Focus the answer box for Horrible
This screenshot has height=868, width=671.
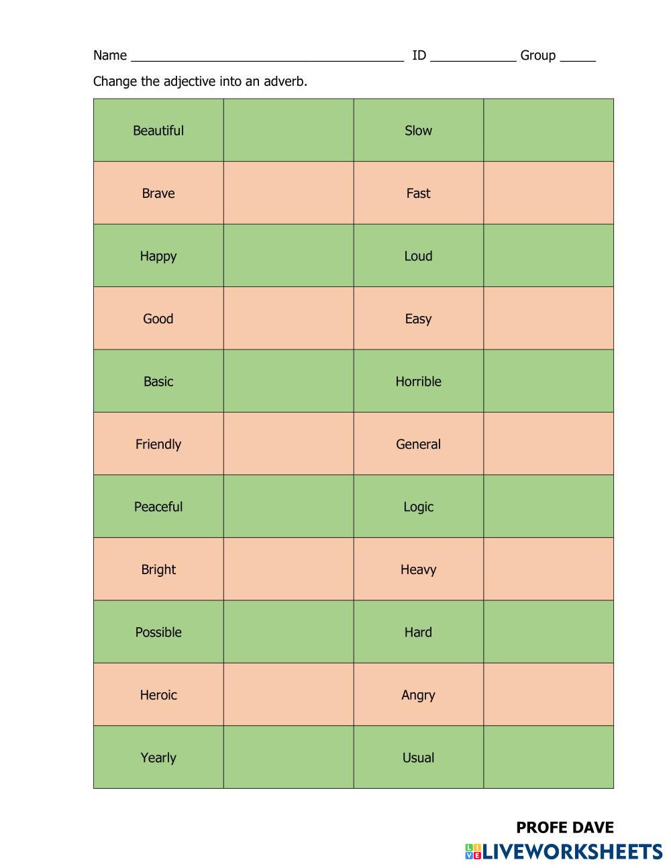coord(548,381)
